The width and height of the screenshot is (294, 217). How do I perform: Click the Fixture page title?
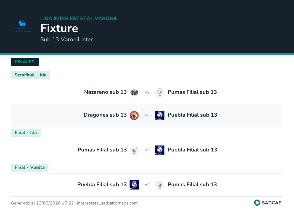coord(59,28)
